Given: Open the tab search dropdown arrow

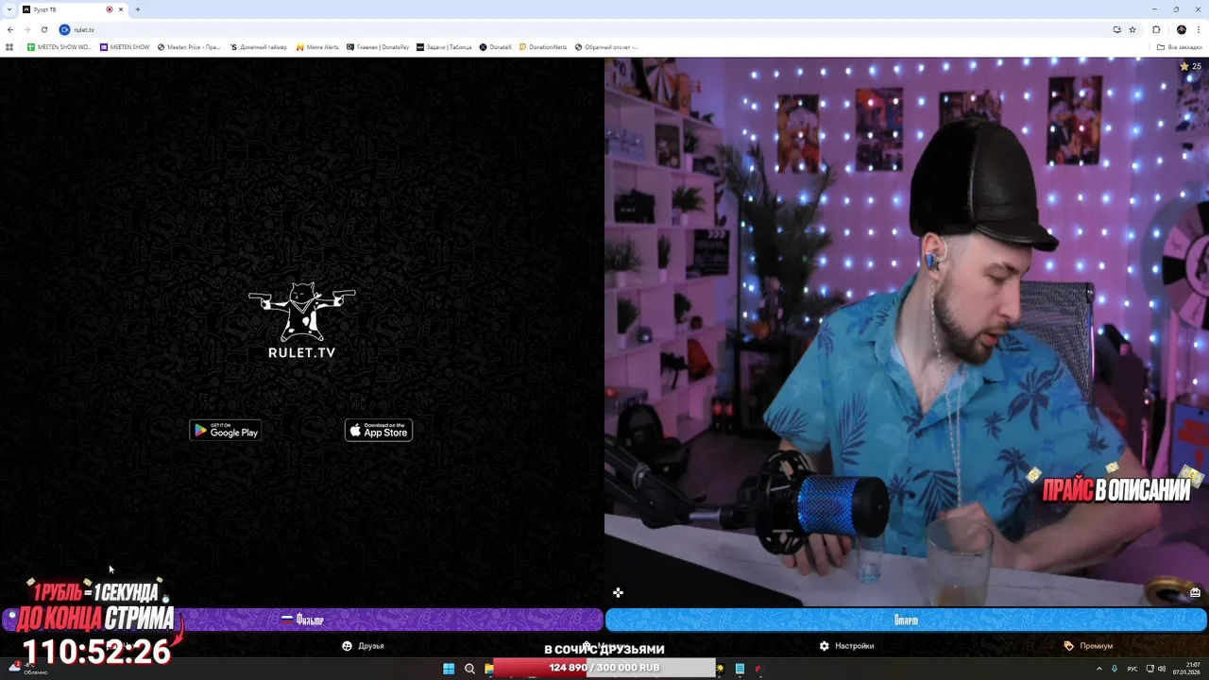Looking at the screenshot, I should pos(9,9).
